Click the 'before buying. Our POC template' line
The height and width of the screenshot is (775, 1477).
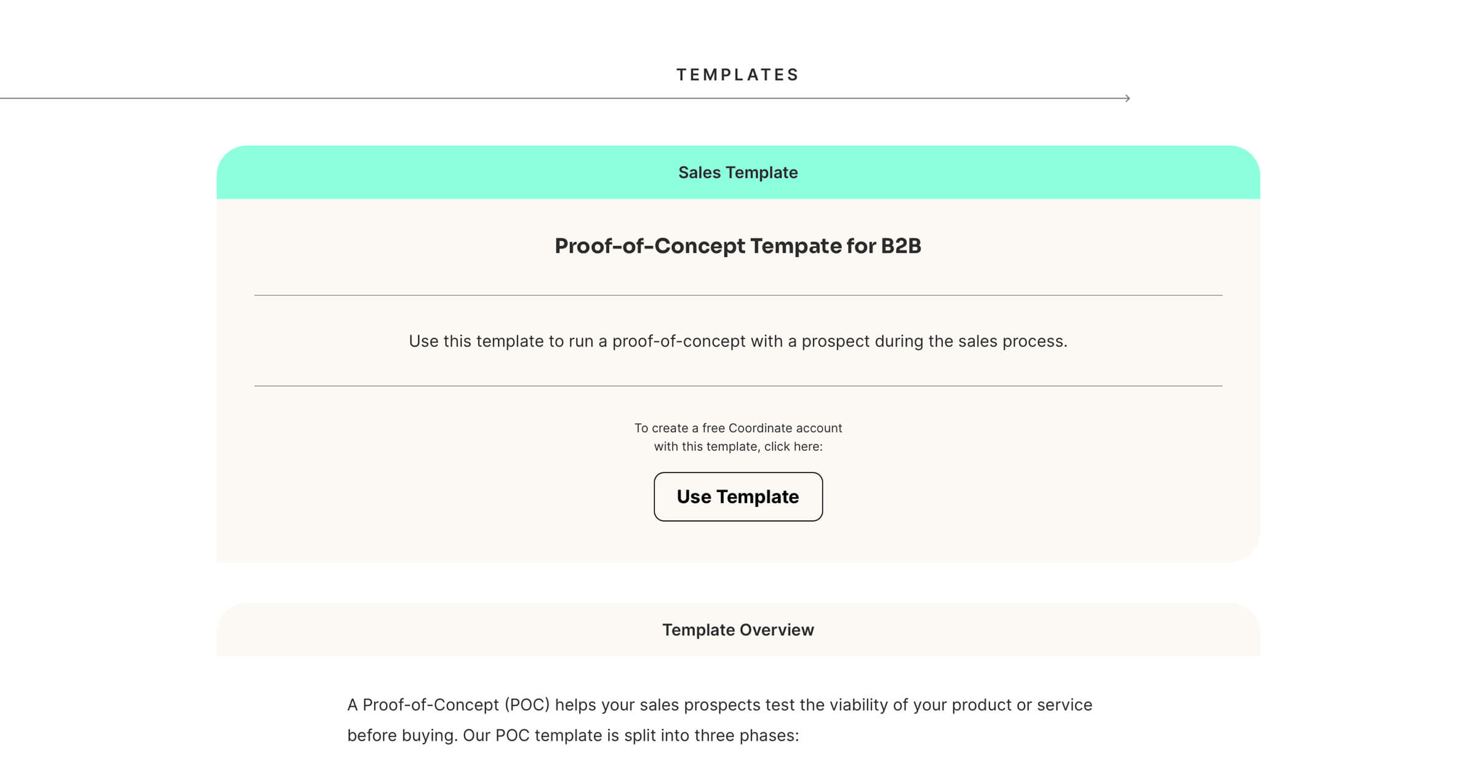click(572, 736)
